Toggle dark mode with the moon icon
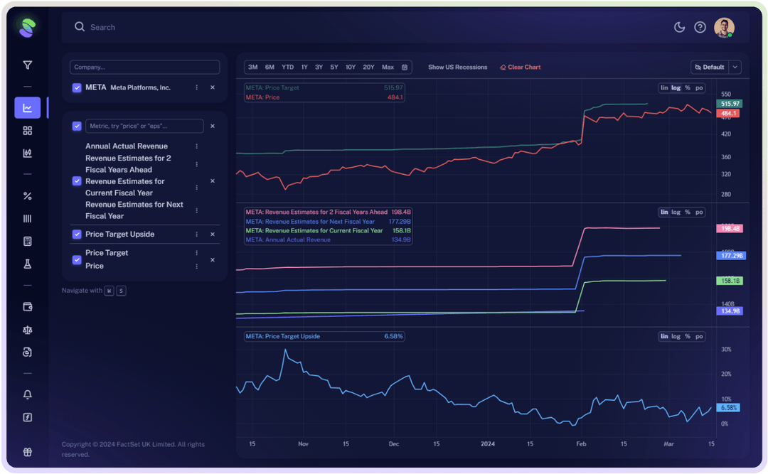Image resolution: width=768 pixels, height=474 pixels. tap(679, 26)
